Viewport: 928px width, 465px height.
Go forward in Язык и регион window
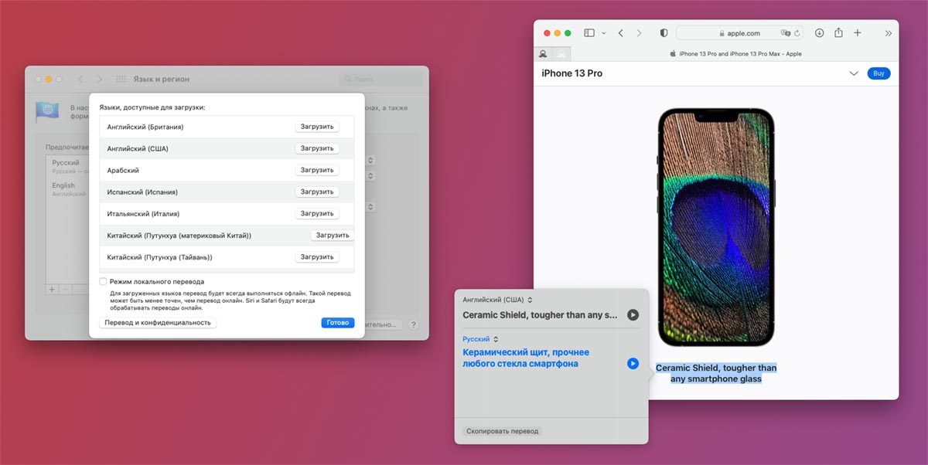(99, 79)
